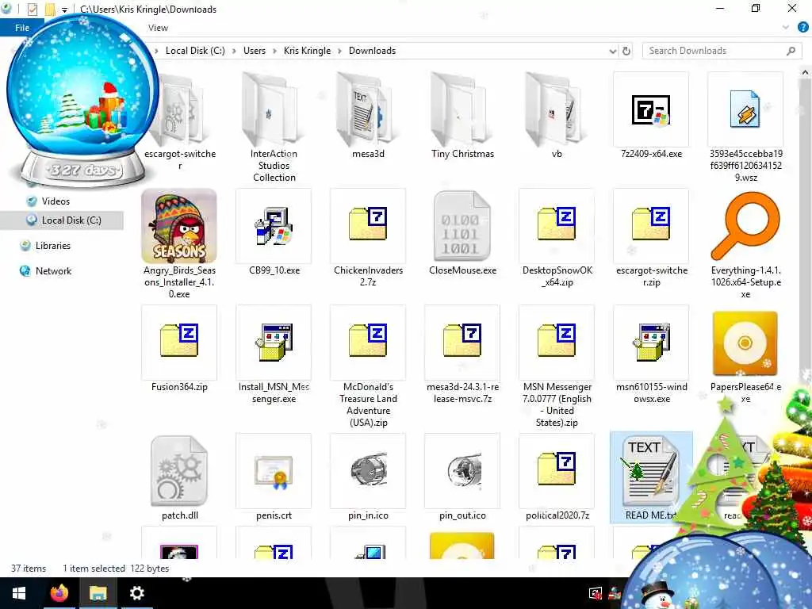Click Downloads in the breadcrumb path
Viewport: 812px width, 609px height.
373,51
